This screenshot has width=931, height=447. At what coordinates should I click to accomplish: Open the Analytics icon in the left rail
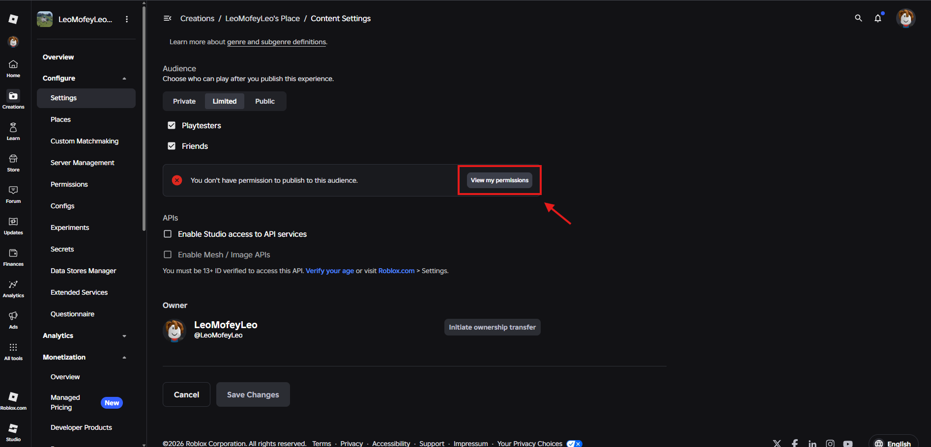pyautogui.click(x=13, y=289)
